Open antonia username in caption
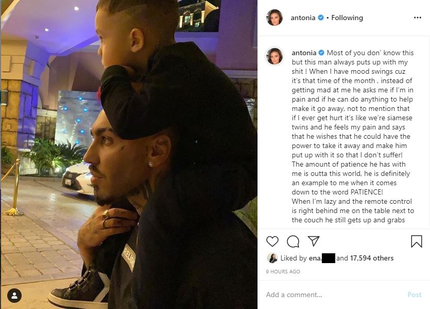The image size is (430, 309). point(304,53)
